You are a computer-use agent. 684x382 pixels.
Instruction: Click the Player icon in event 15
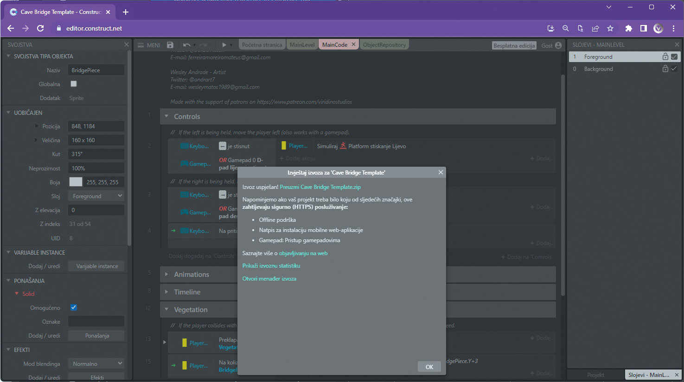coord(185,366)
